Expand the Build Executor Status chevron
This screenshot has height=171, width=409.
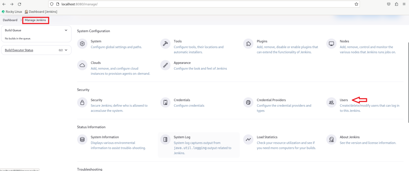click(66, 50)
